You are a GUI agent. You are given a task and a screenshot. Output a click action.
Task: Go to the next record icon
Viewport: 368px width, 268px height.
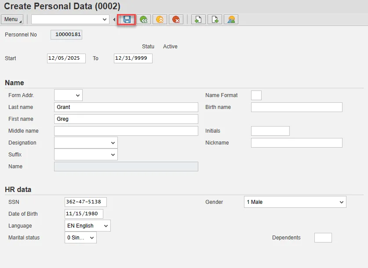pos(215,19)
